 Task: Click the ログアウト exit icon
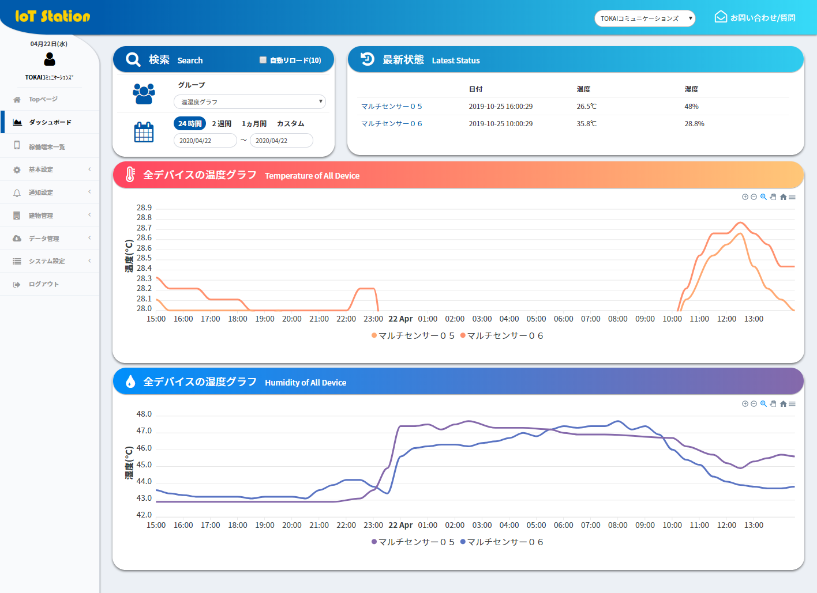(17, 284)
